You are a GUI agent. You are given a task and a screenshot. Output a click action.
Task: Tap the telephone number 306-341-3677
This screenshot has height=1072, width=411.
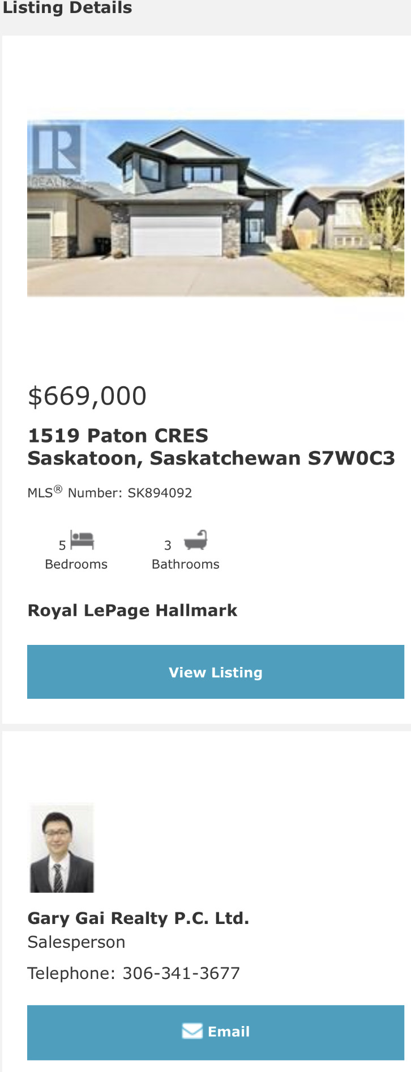(181, 973)
